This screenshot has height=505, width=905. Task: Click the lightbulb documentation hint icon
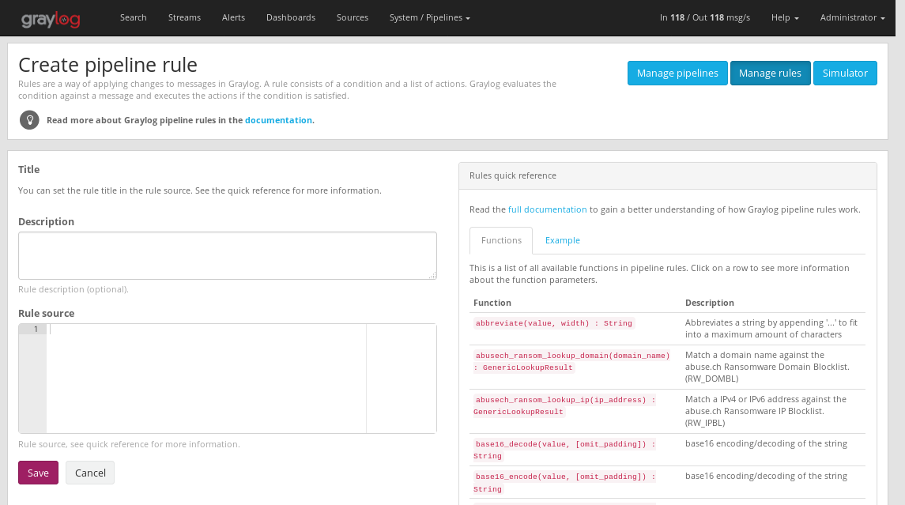tap(29, 120)
